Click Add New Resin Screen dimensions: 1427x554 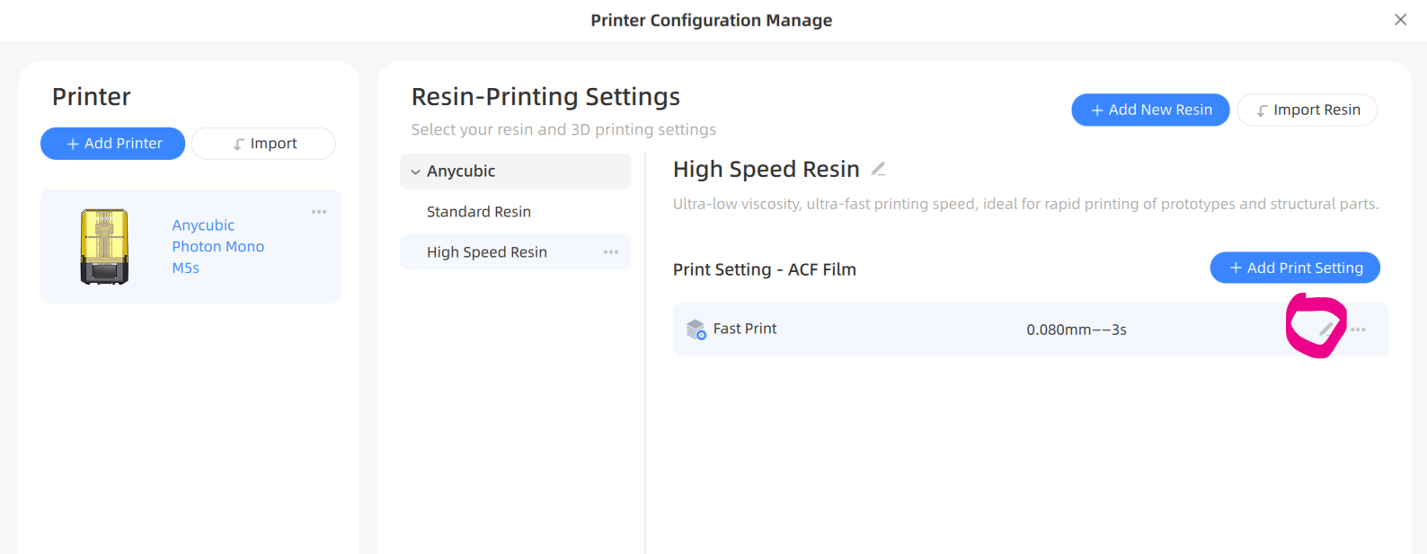point(1150,110)
